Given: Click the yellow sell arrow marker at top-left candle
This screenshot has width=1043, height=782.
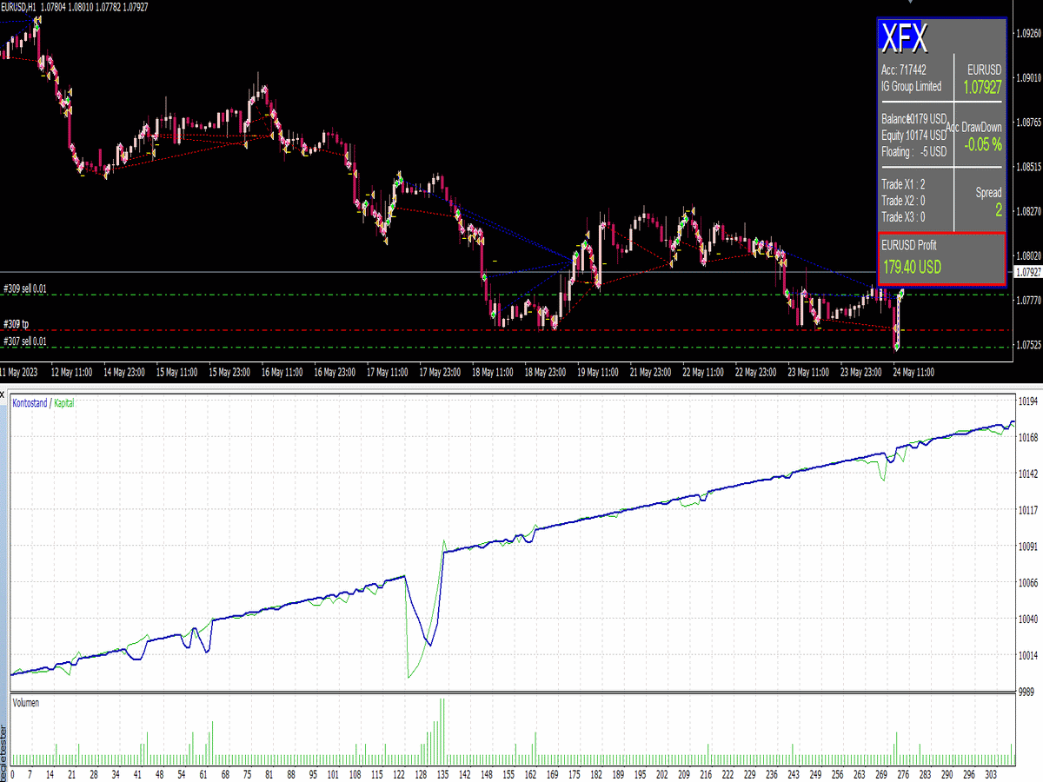Looking at the screenshot, I should (x=38, y=19).
